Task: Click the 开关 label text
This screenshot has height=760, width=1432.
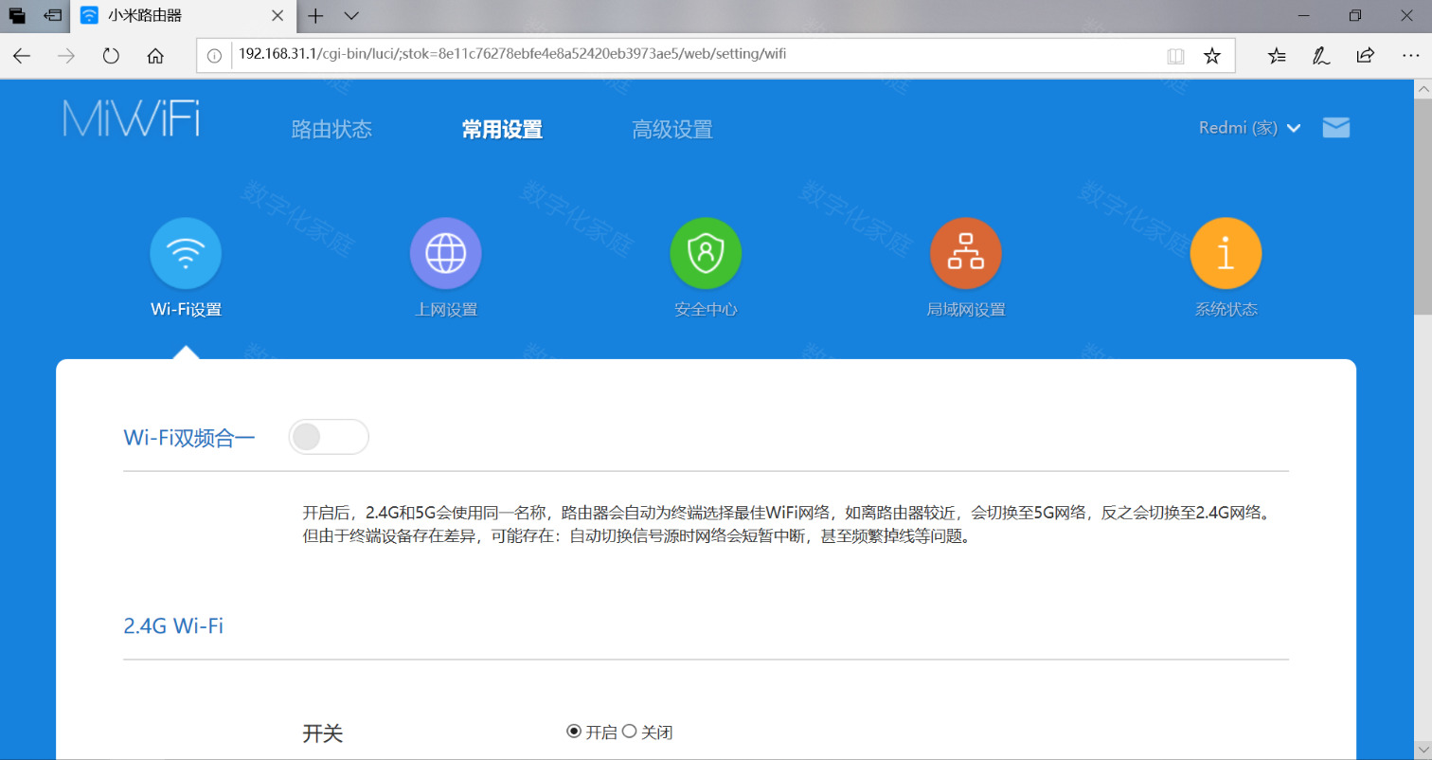Action: point(323,733)
